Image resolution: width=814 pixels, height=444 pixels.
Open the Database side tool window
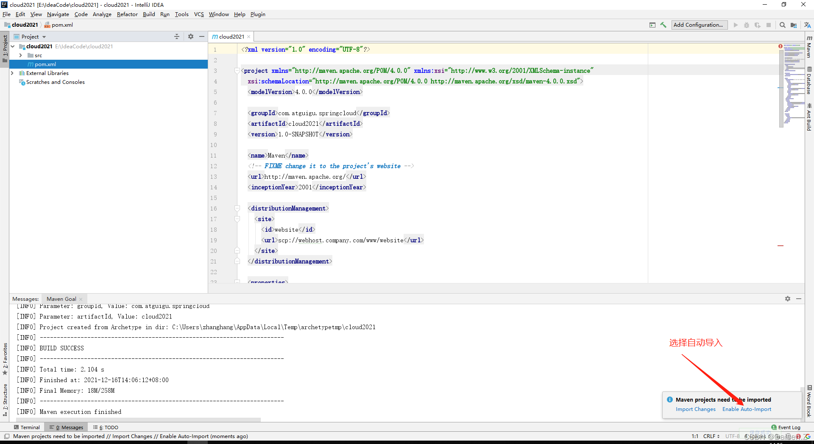(x=809, y=80)
